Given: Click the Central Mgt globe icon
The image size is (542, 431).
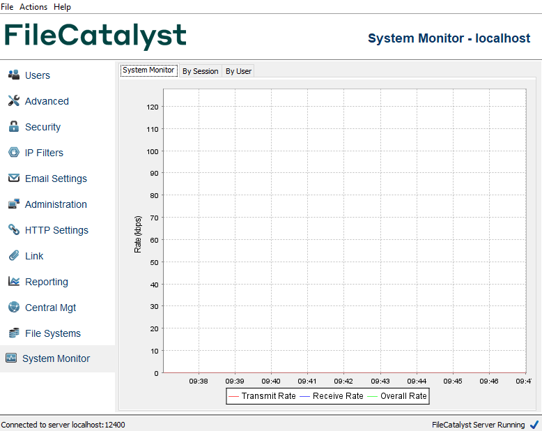Looking at the screenshot, I should [14, 307].
